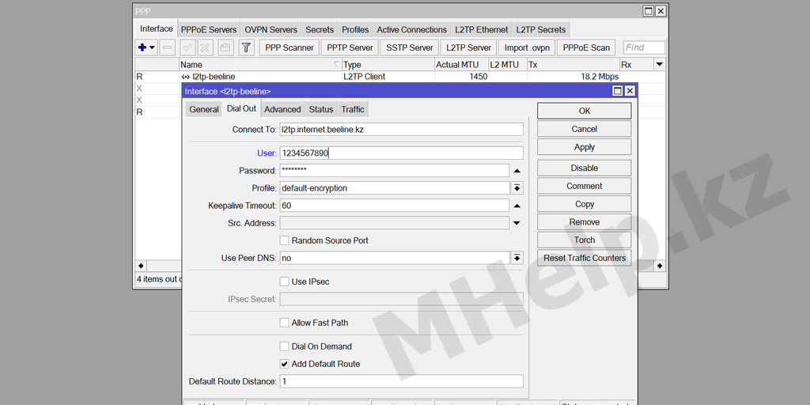Click the Find search box
Screen dimensions: 810x405
tap(644, 47)
